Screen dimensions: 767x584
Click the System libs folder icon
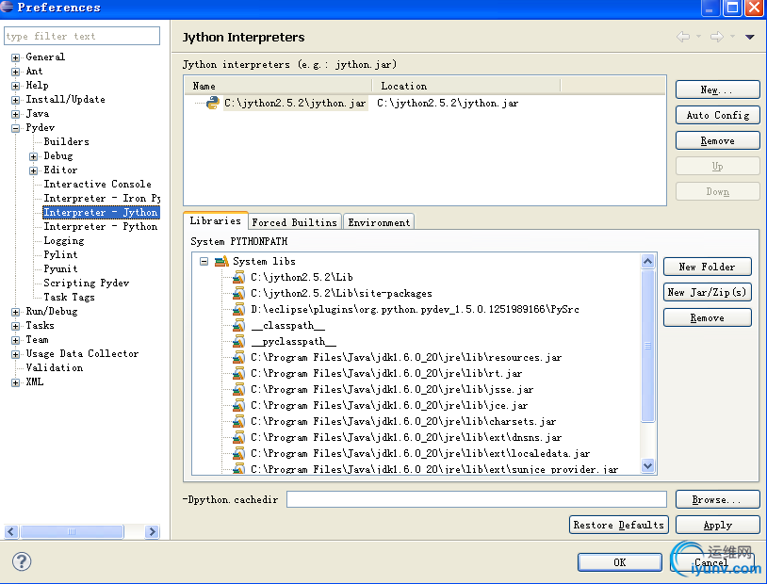pyautogui.click(x=221, y=261)
